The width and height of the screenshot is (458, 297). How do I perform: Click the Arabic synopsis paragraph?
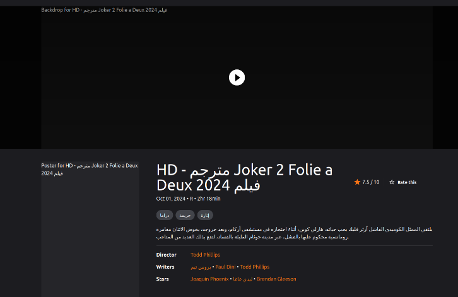click(294, 232)
